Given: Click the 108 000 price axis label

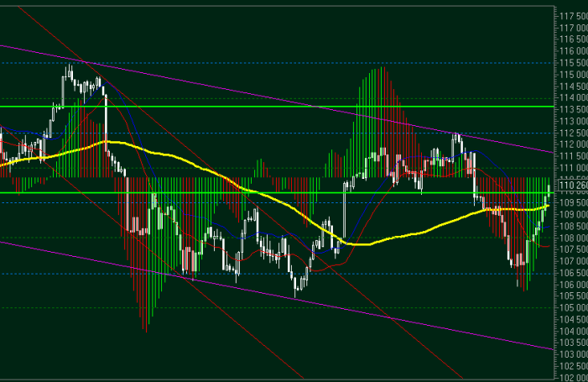Looking at the screenshot, I should [x=574, y=238].
